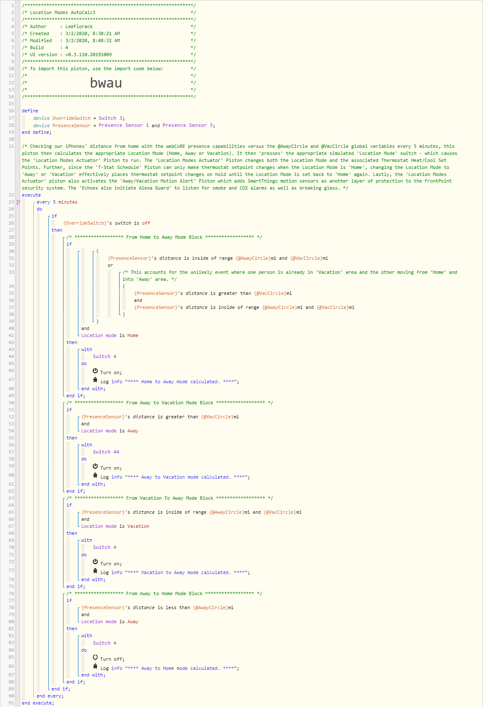Click the power icon beside Turn off
The width and height of the screenshot is (486, 707).
pyautogui.click(x=95, y=657)
